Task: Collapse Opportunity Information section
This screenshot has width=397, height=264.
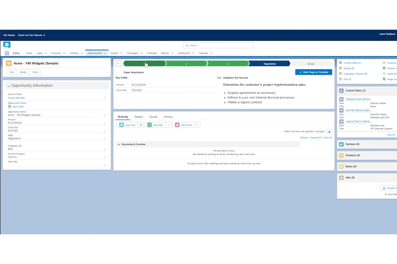Action: tap(9, 86)
